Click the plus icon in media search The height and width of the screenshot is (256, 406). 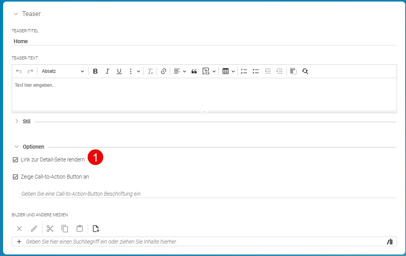[19, 242]
